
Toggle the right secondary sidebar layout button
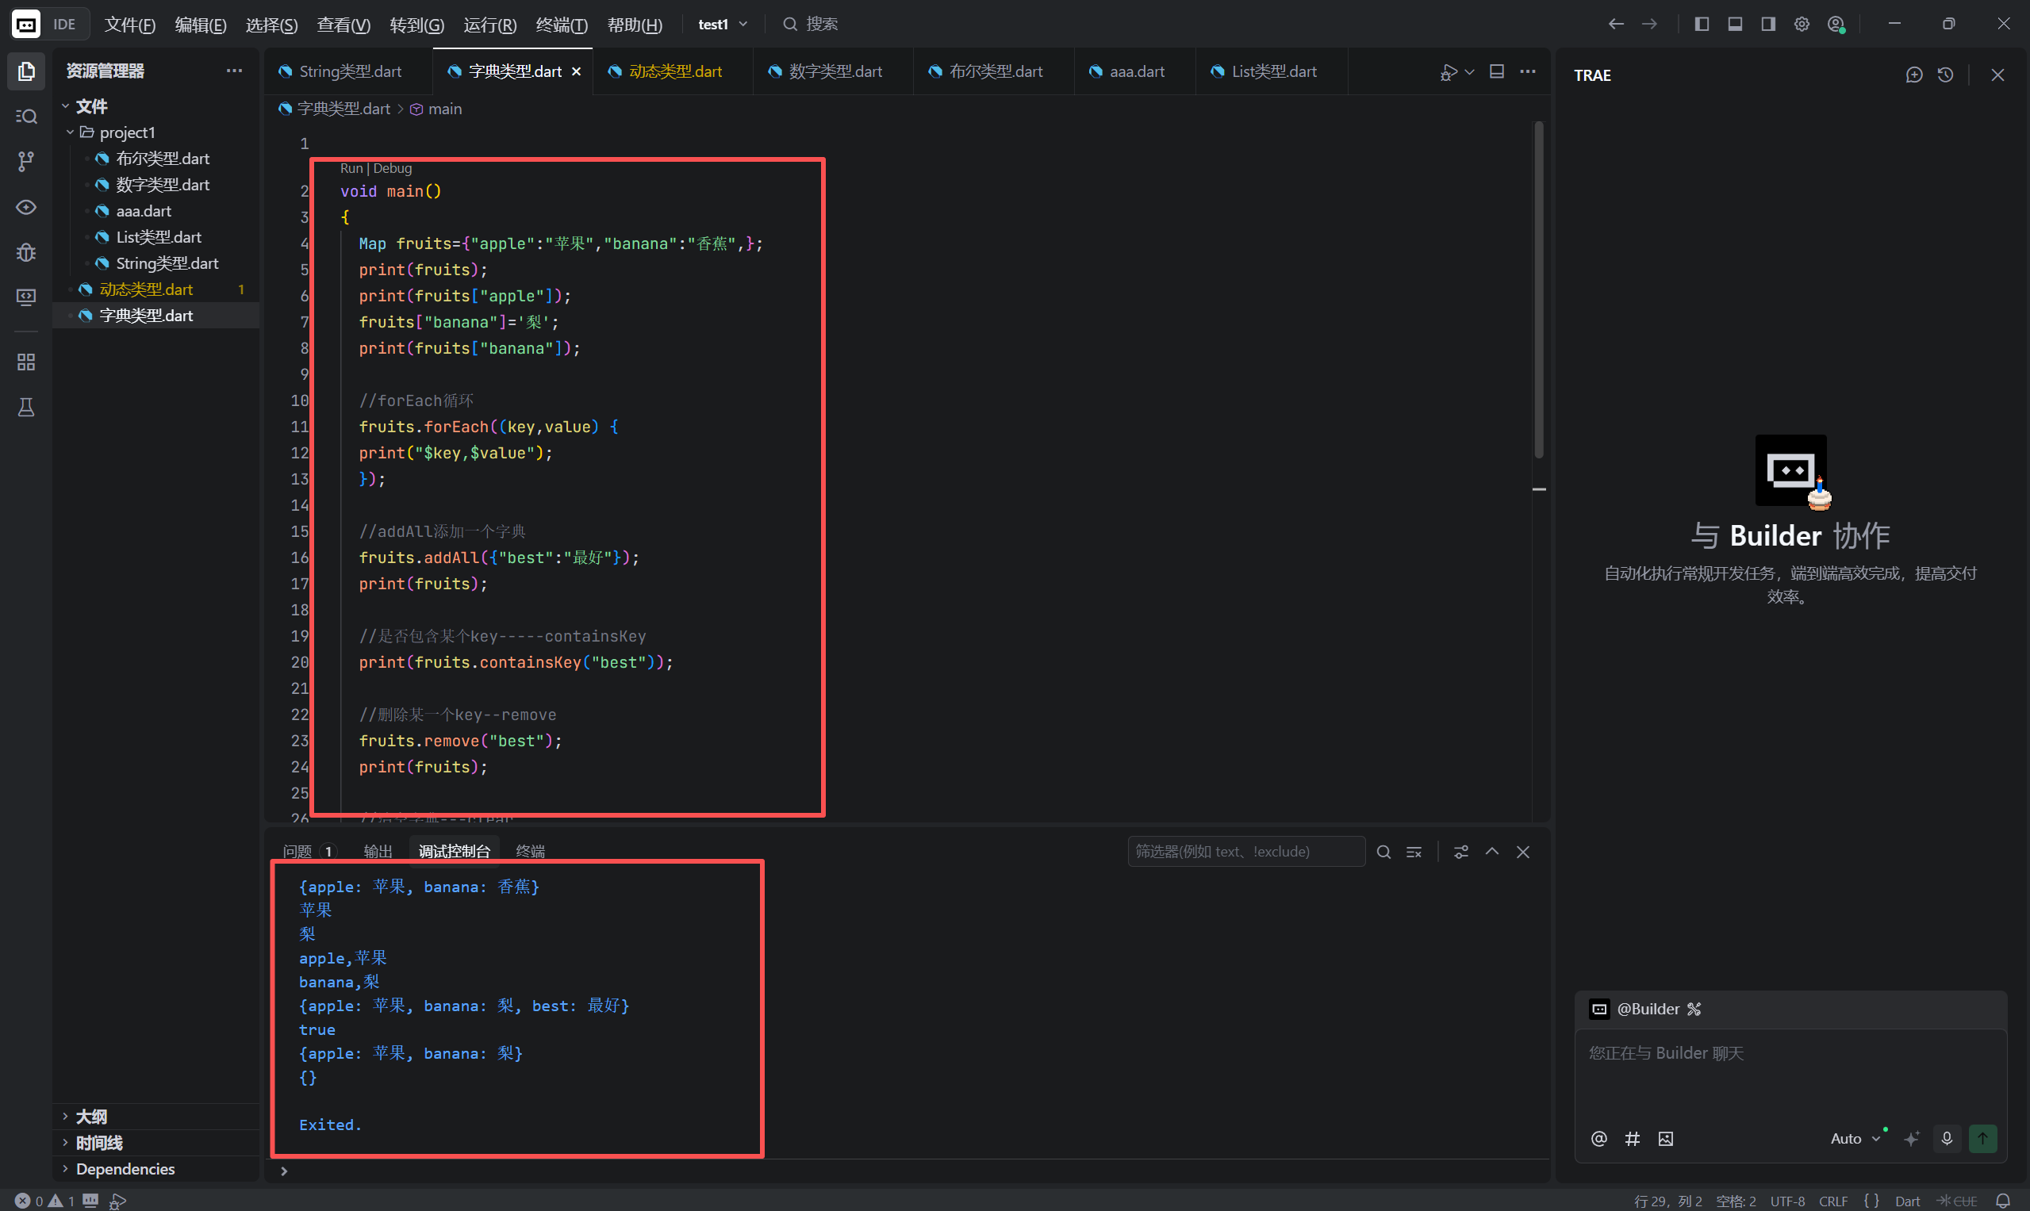pyautogui.click(x=1768, y=25)
